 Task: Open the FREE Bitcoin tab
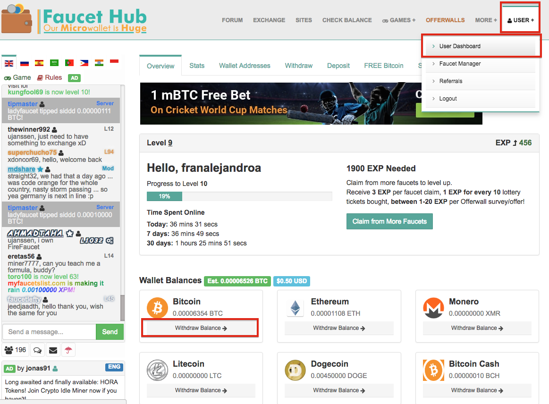click(x=384, y=66)
